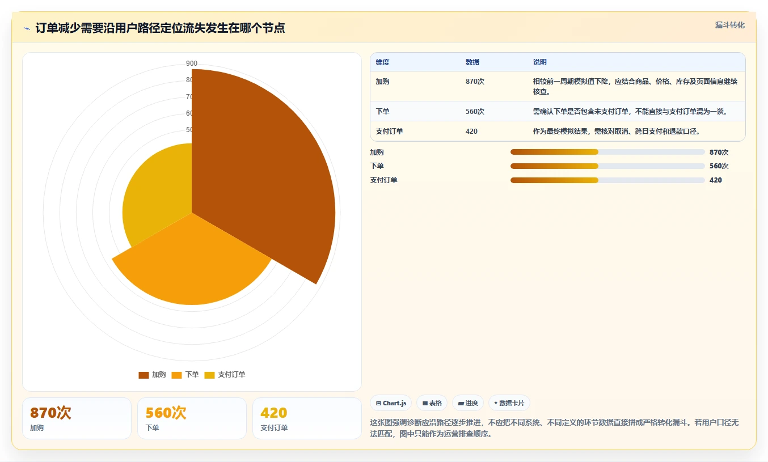Click the 870次 cell in the table
The height and width of the screenshot is (462, 768).
pos(475,82)
